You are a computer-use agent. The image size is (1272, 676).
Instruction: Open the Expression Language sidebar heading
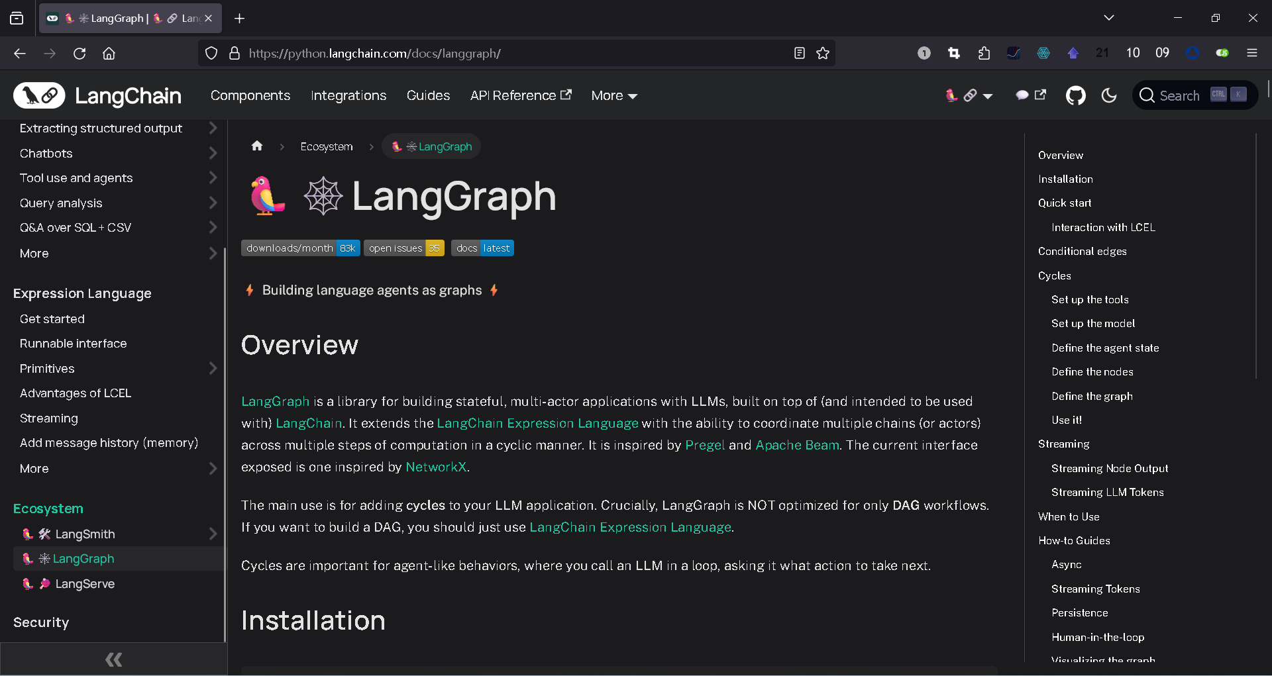point(82,293)
